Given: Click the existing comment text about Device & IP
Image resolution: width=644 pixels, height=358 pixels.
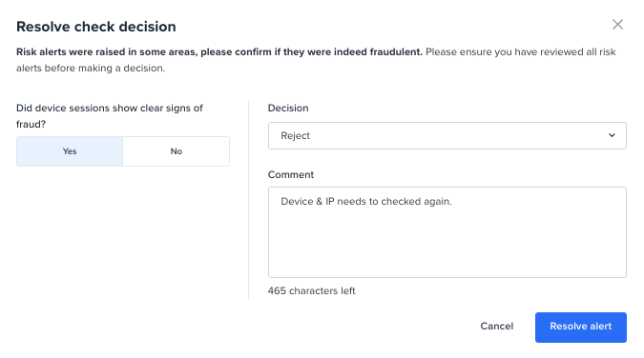Looking at the screenshot, I should [x=366, y=201].
